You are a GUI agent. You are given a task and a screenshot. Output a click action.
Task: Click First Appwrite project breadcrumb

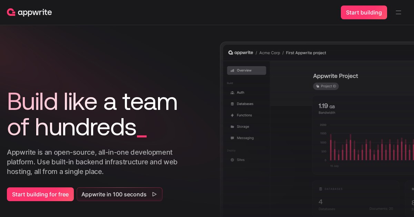tap(306, 53)
